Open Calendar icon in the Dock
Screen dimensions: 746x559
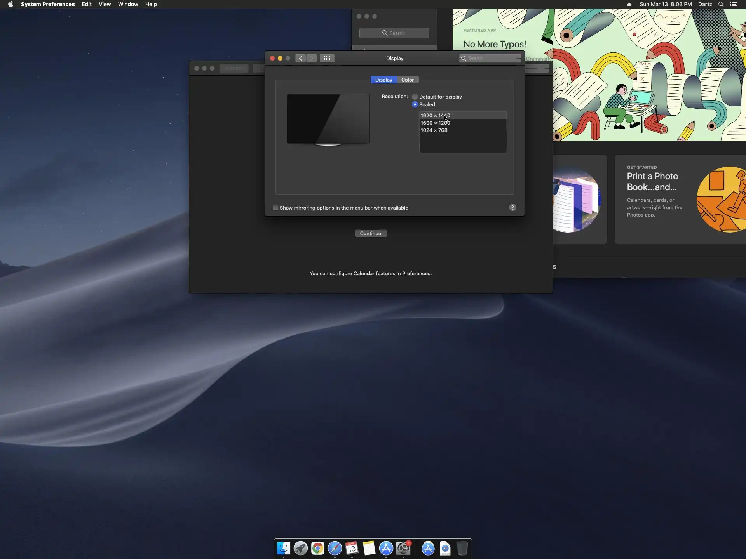point(352,548)
